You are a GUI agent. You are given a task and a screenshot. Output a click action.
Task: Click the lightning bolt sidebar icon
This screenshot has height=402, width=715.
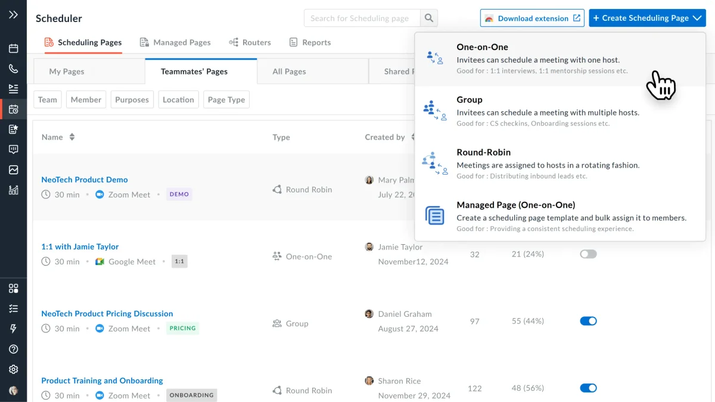pos(13,329)
